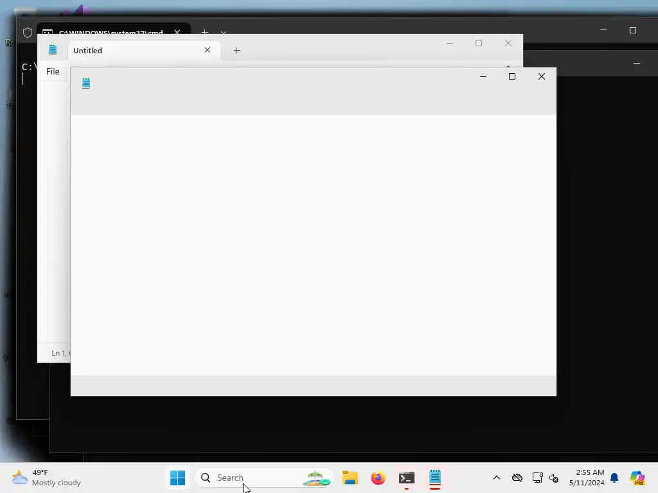658x493 pixels.
Task: Open the clock showing 2:55 AM
Action: click(x=587, y=478)
